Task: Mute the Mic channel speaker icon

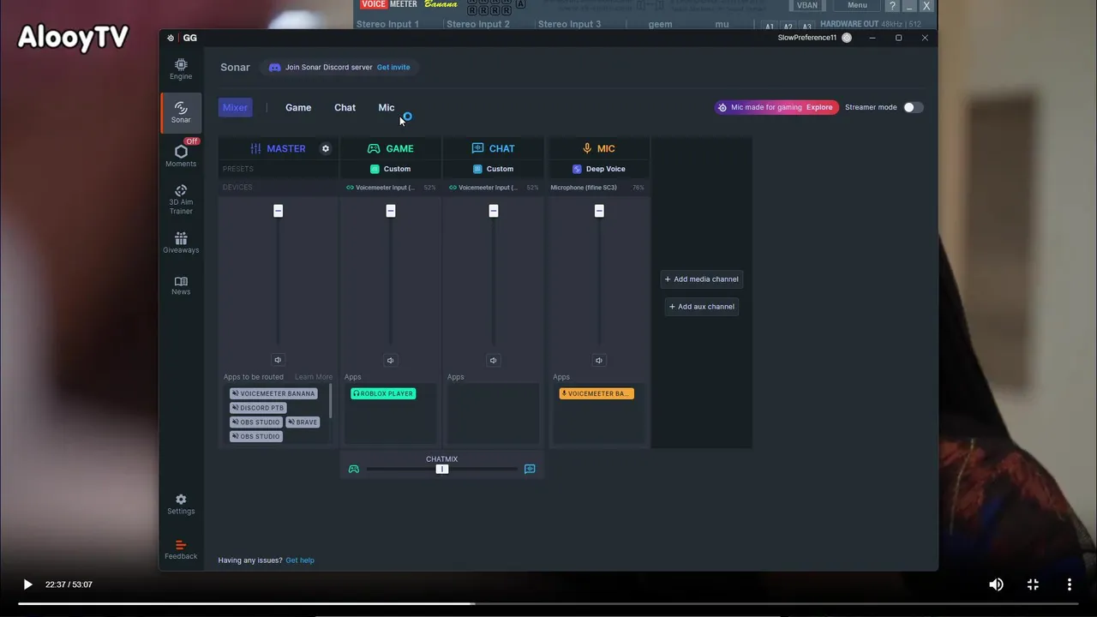Action: point(599,360)
